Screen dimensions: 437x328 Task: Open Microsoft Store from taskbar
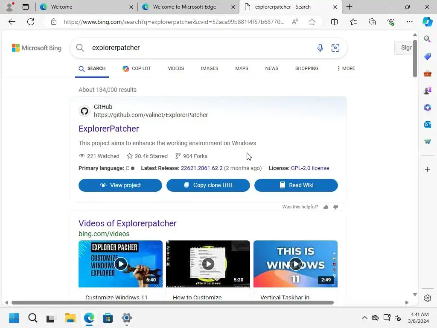click(108, 318)
